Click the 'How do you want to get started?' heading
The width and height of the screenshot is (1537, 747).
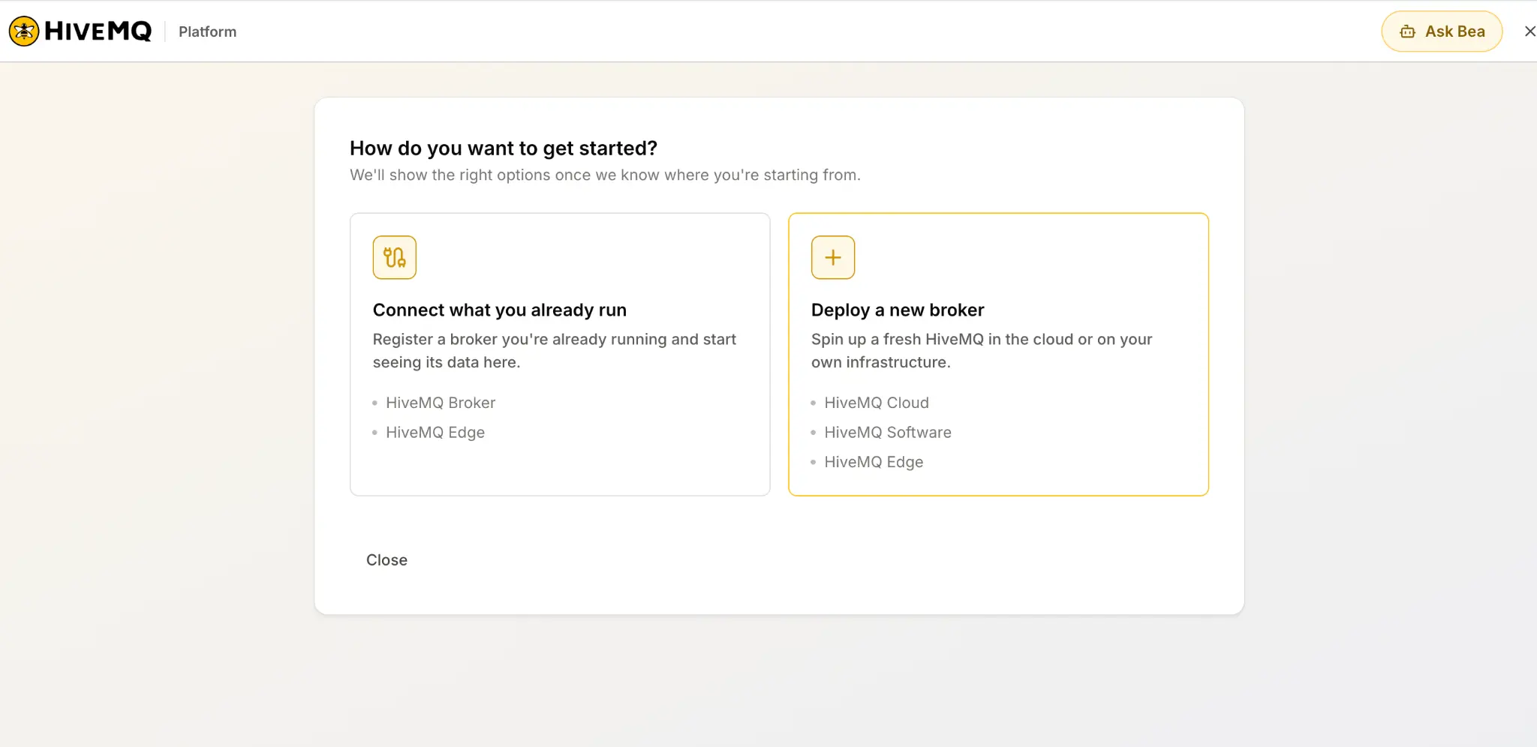coord(504,148)
